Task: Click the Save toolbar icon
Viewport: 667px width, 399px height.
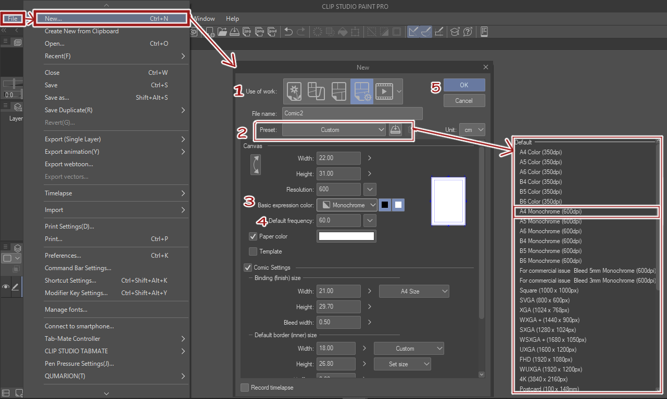Action: pos(234,32)
